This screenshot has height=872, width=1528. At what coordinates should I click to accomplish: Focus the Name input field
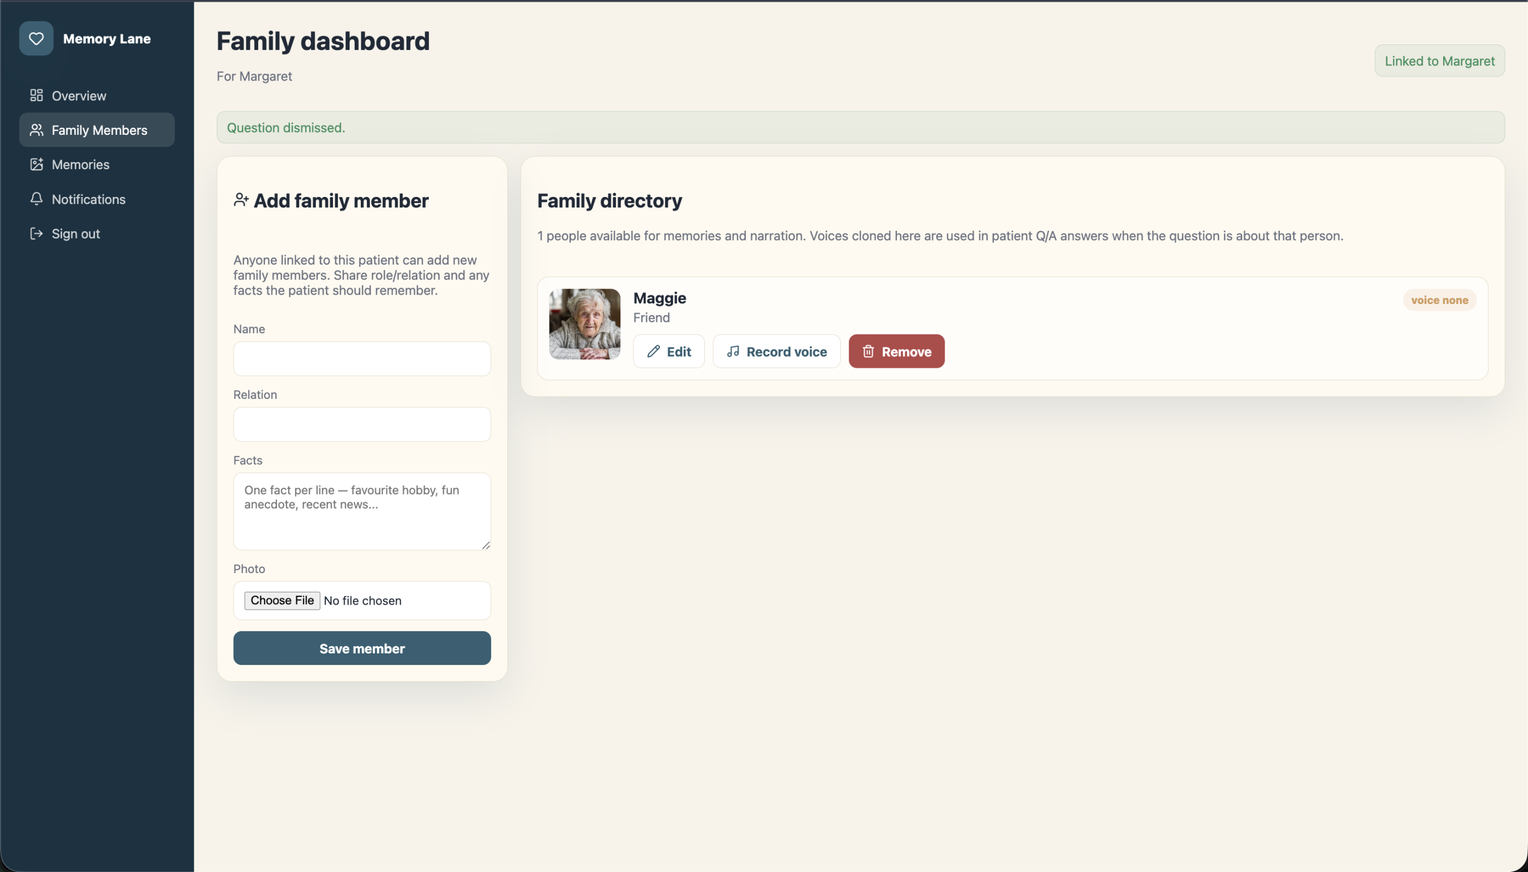362,359
